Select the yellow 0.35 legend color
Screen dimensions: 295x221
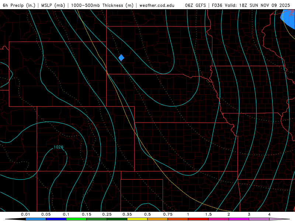(x=137, y=219)
